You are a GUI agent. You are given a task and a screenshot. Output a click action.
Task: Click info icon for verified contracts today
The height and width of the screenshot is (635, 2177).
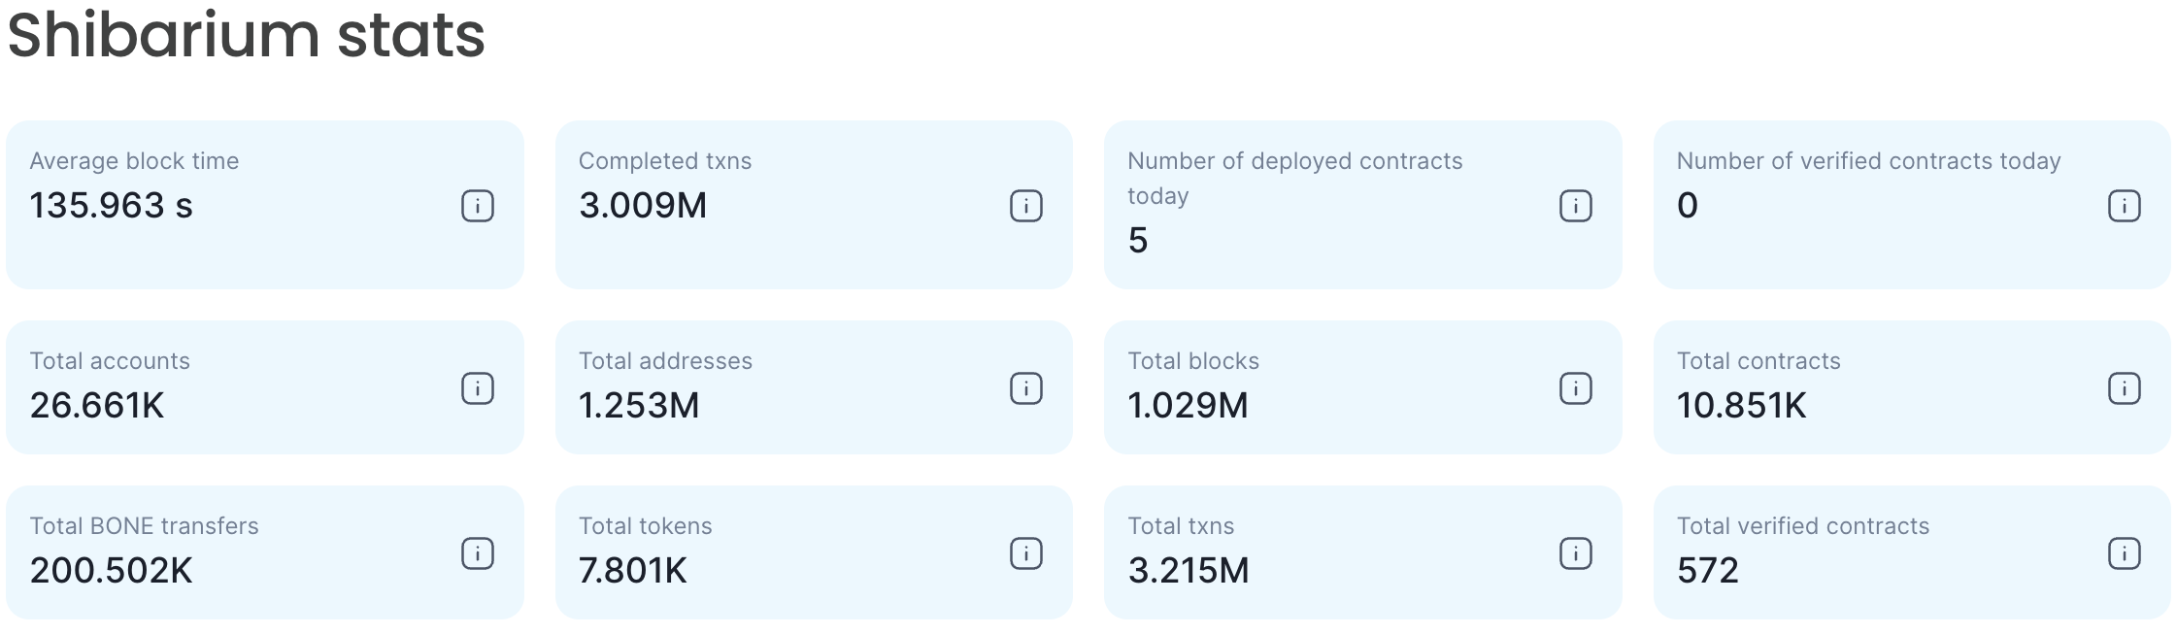[2124, 206]
